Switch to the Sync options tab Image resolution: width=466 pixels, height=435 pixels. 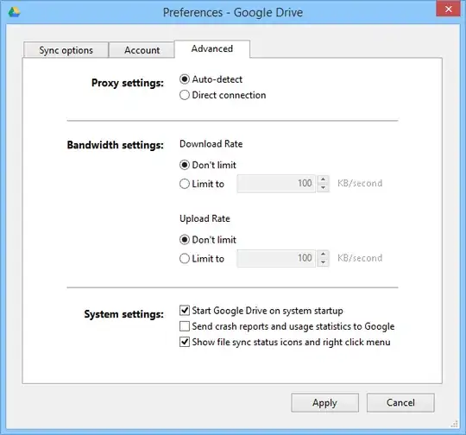point(66,50)
